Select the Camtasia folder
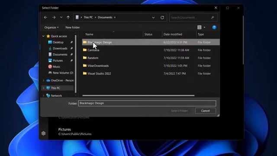277x156 pixels. pyautogui.click(x=151, y=50)
